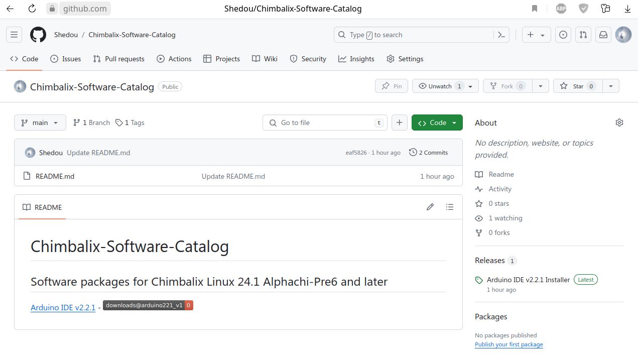The width and height of the screenshot is (638, 362).
Task: Switch to the Issues tab
Action: click(66, 59)
